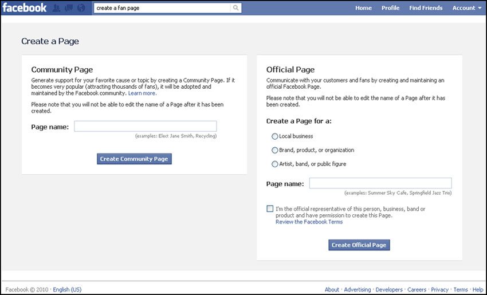The width and height of the screenshot is (487, 295).
Task: Click the 'Community Page' heading text
Action: [x=62, y=69]
